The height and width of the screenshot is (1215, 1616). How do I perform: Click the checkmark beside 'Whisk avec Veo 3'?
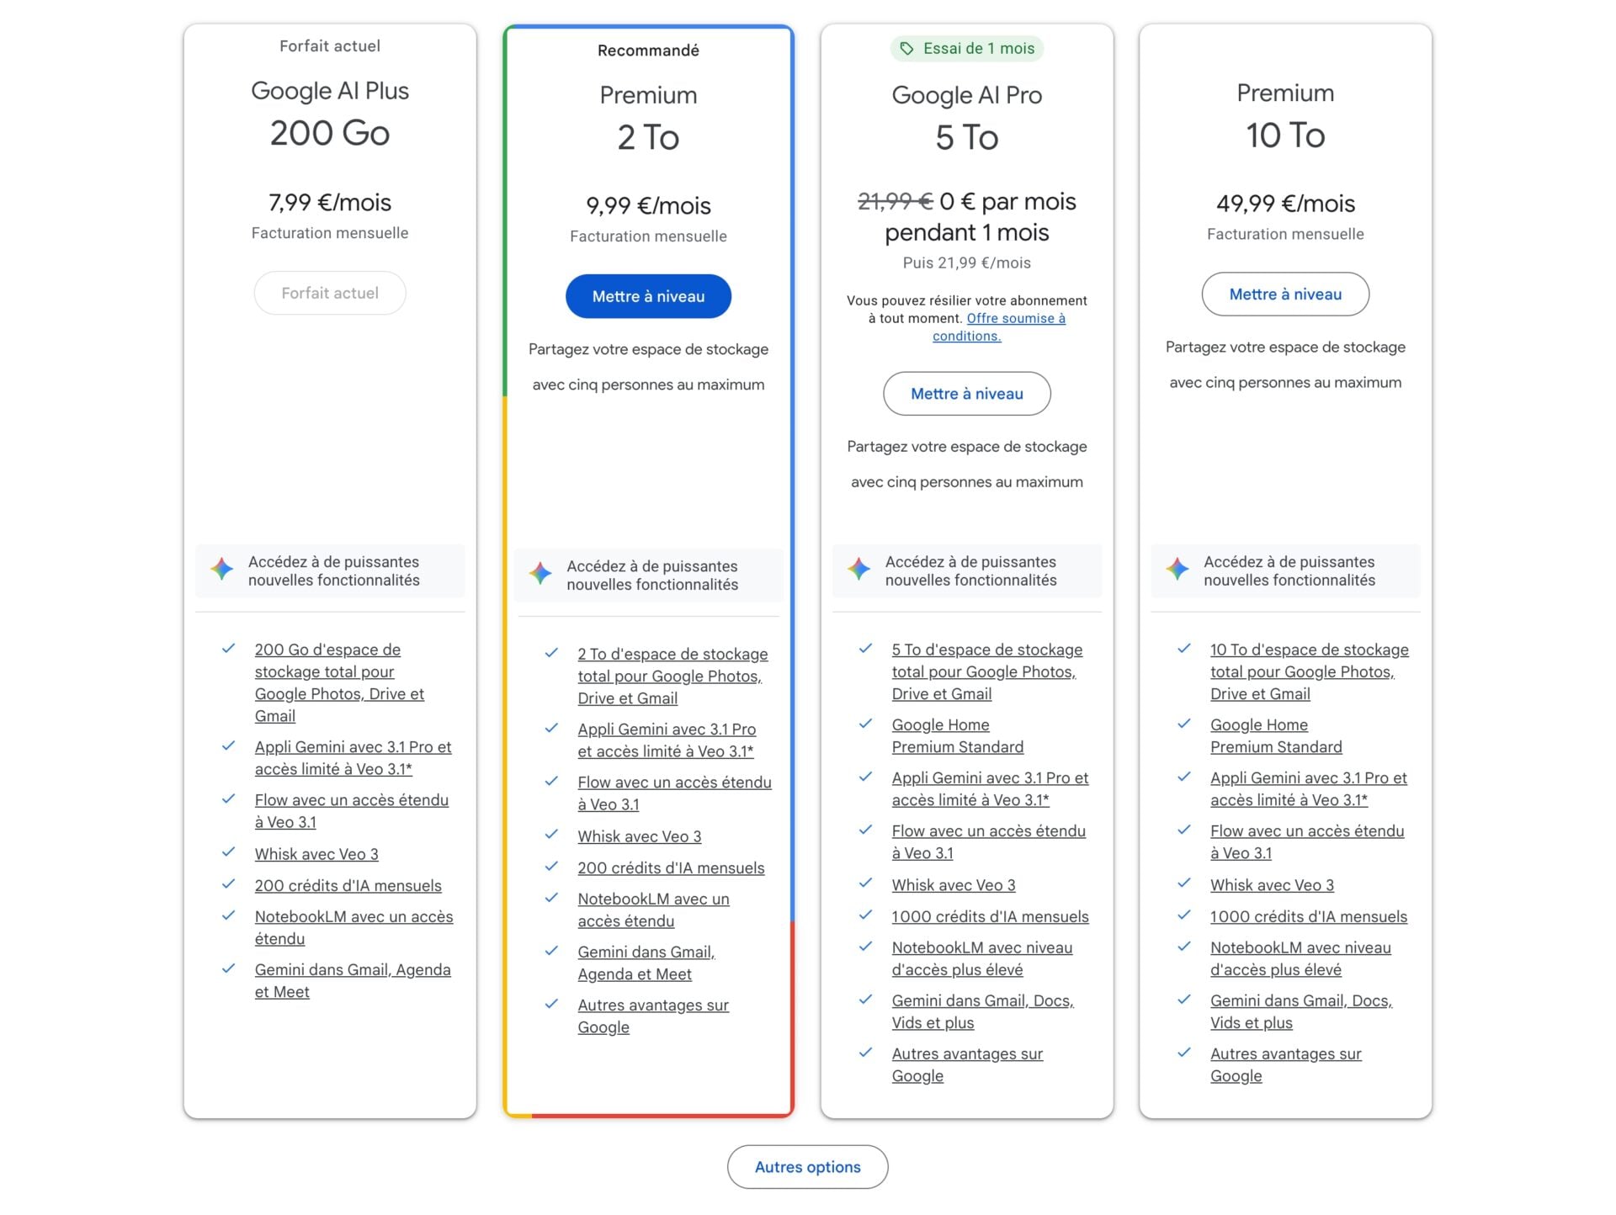228,852
